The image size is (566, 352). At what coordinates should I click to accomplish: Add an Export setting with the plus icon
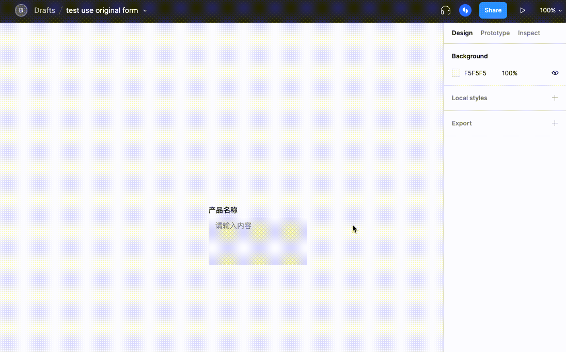[555, 123]
